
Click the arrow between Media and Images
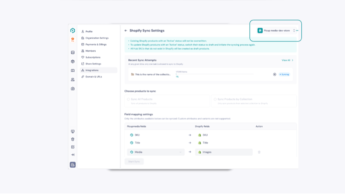pos(190,152)
